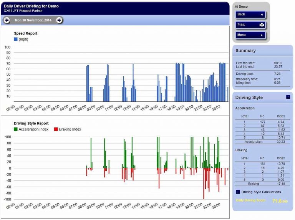Image resolution: width=295 pixels, height=220 pixels.
Task: Collapse the Driving Style panel
Action: [x=288, y=97]
